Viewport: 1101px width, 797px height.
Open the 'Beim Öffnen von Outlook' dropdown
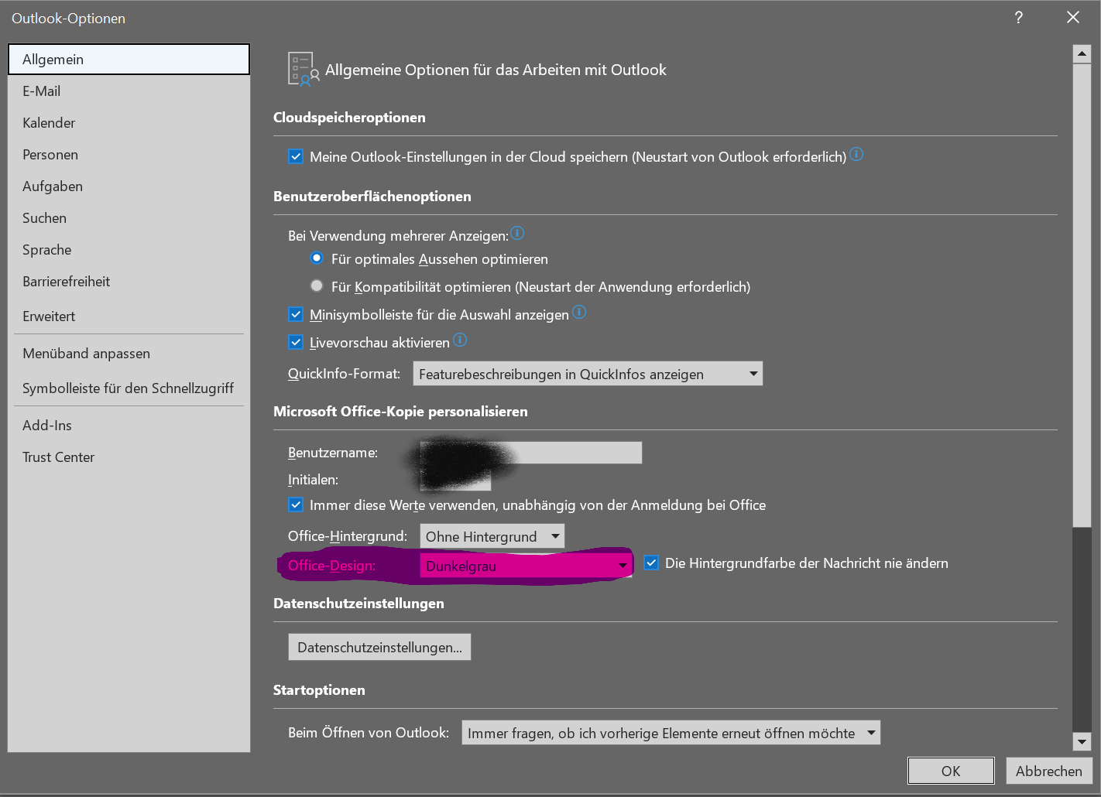point(671,733)
